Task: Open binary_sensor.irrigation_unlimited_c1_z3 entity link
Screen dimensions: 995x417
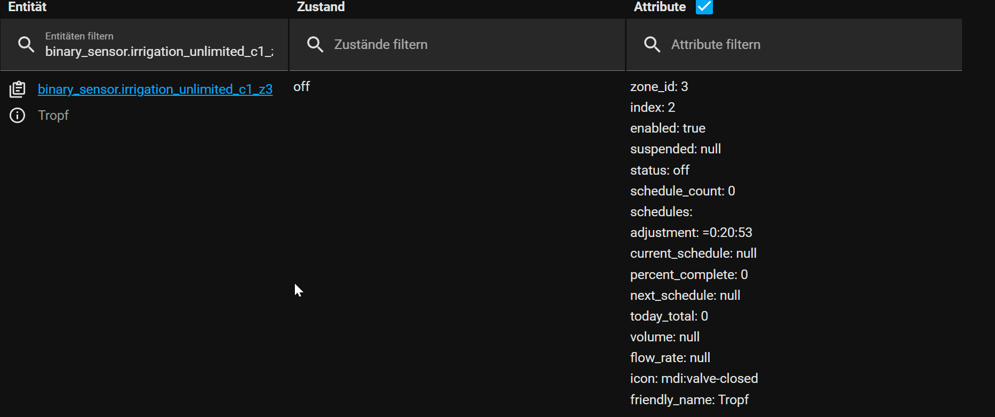Action: pos(155,89)
